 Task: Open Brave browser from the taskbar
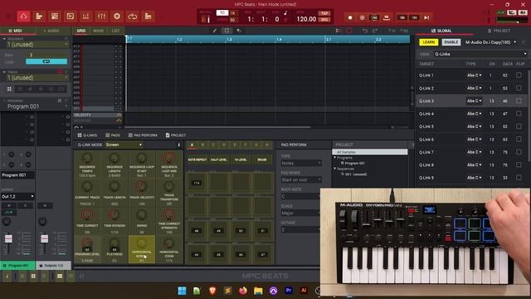tap(212, 291)
